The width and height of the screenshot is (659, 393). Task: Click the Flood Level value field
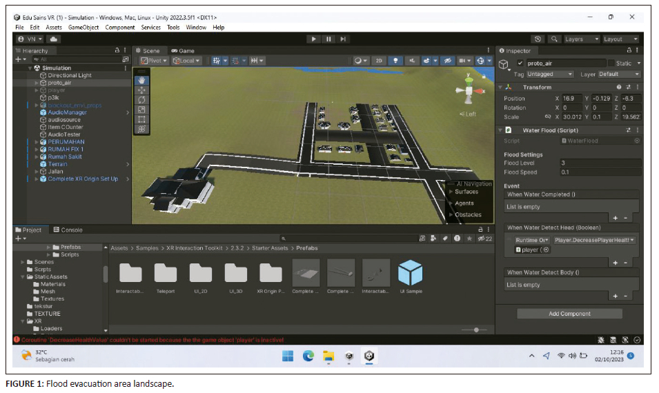pyautogui.click(x=600, y=163)
